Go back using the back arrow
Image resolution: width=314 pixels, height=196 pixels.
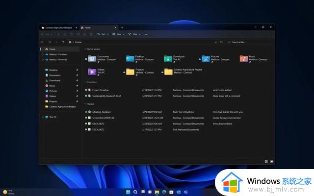point(43,42)
